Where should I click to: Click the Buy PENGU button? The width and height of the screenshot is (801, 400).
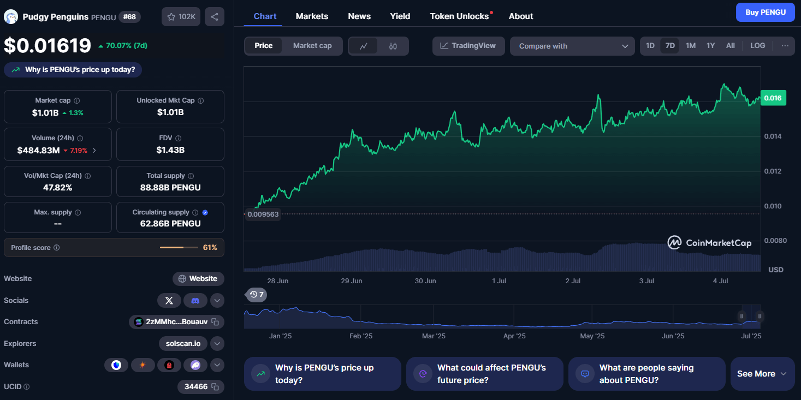(x=766, y=12)
